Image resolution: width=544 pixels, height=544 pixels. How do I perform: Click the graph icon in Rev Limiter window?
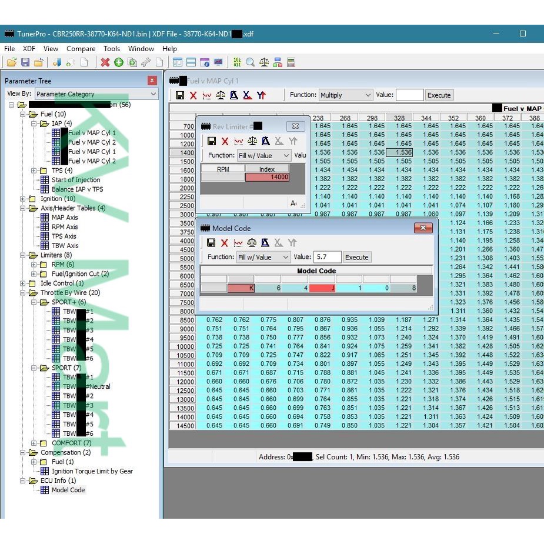[239, 141]
